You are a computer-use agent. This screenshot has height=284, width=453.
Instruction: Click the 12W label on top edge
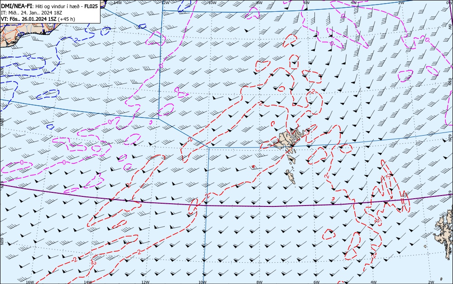click(x=165, y=2)
